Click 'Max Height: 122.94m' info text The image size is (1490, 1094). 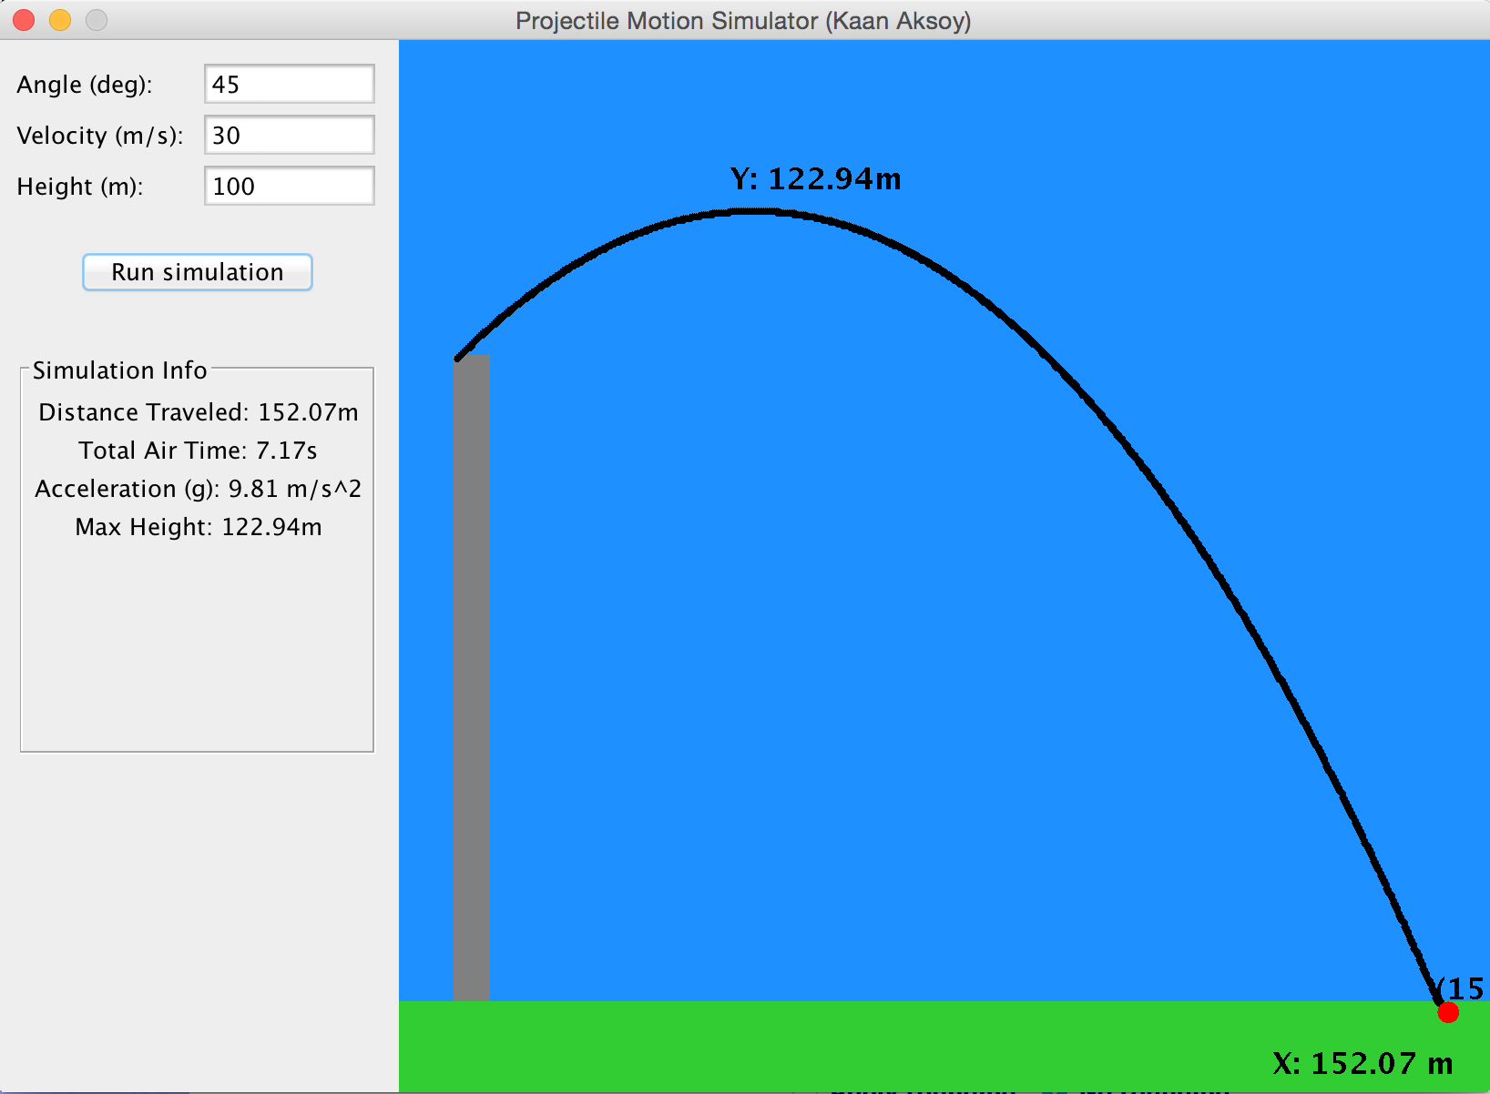pyautogui.click(x=199, y=527)
